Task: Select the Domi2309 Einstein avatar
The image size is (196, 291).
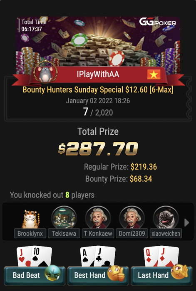Action: tap(132, 217)
